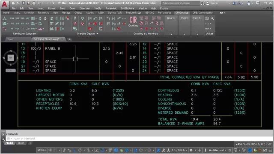Click the MDI HDD icon in Utilities panel
This screenshot has width=274, height=154.
point(207,18)
